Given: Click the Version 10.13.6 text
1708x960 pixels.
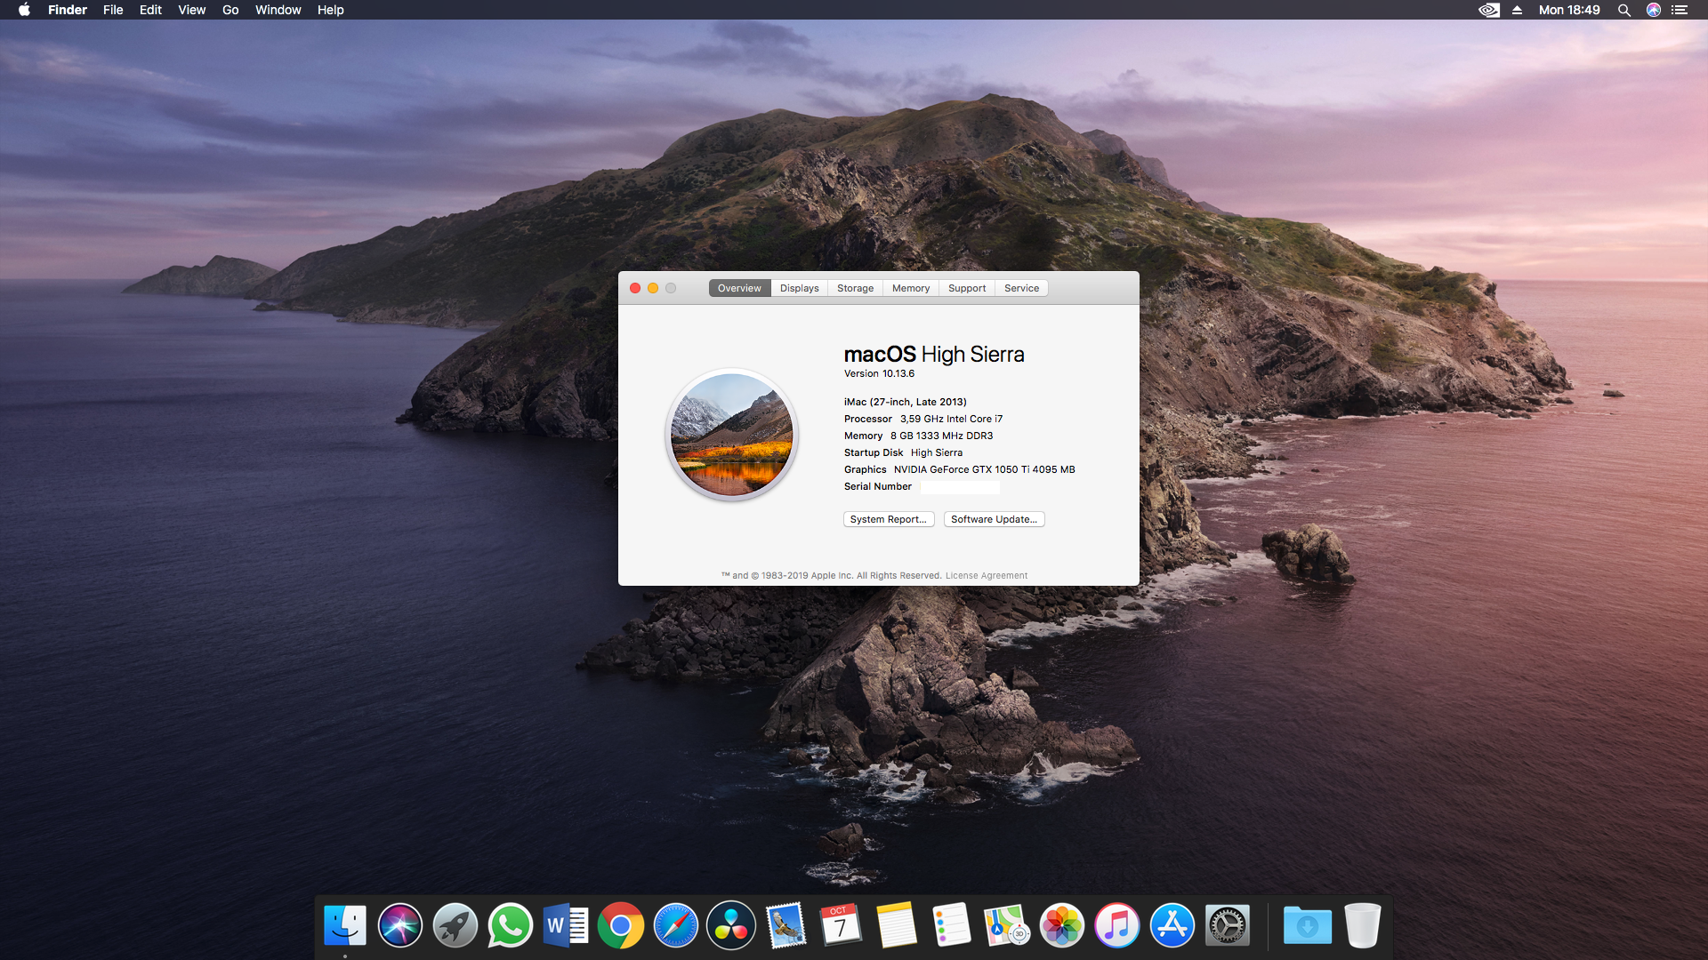Looking at the screenshot, I should pyautogui.click(x=879, y=373).
